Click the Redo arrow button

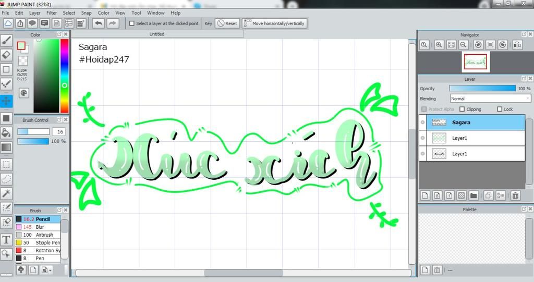point(113,23)
